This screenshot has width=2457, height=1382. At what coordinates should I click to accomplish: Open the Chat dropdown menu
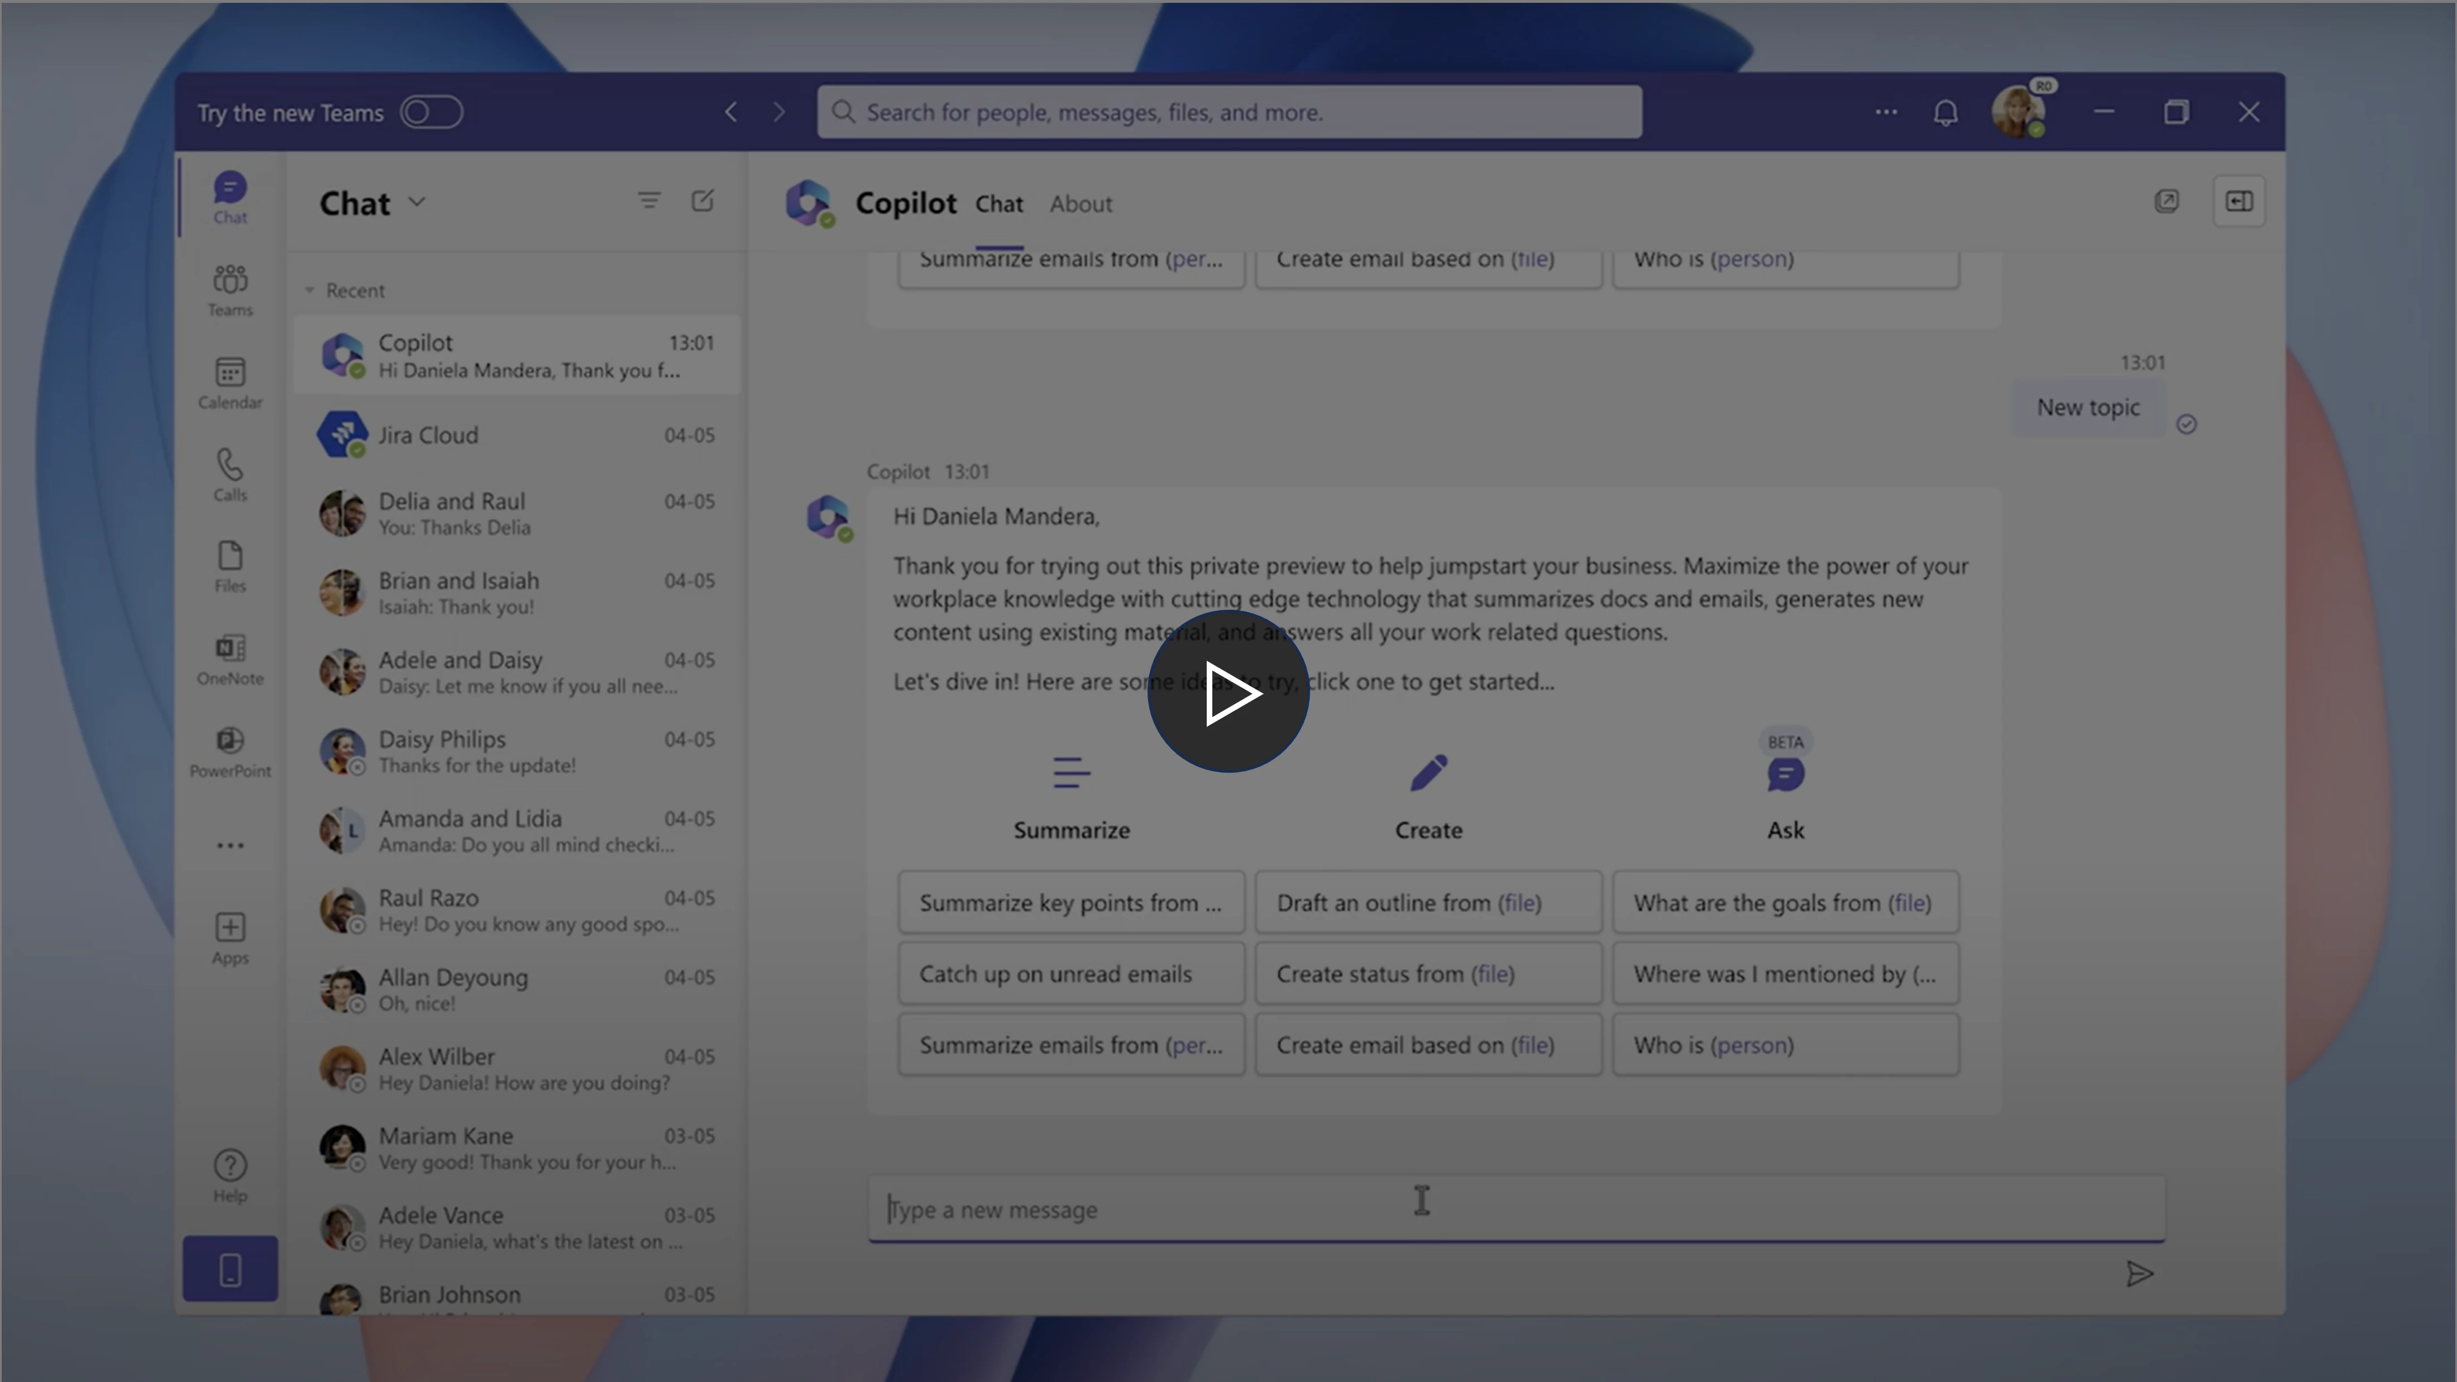(417, 201)
